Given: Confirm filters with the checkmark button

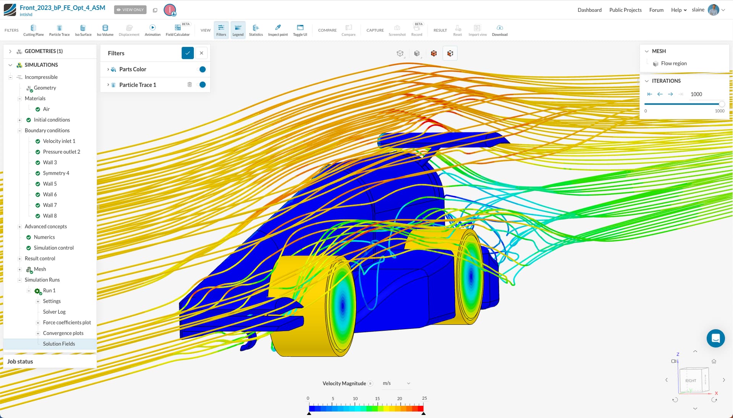Looking at the screenshot, I should (187, 53).
